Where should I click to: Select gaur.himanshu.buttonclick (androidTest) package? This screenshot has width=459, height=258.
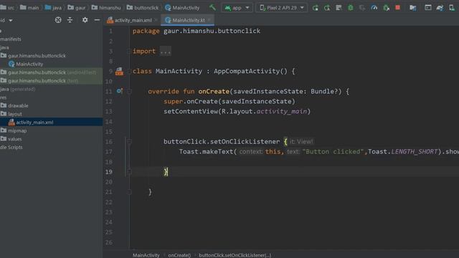coord(52,72)
